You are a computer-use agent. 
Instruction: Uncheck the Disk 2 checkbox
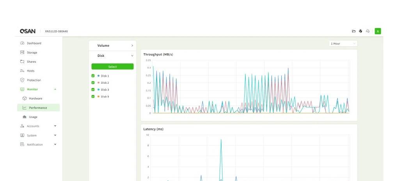(93, 83)
